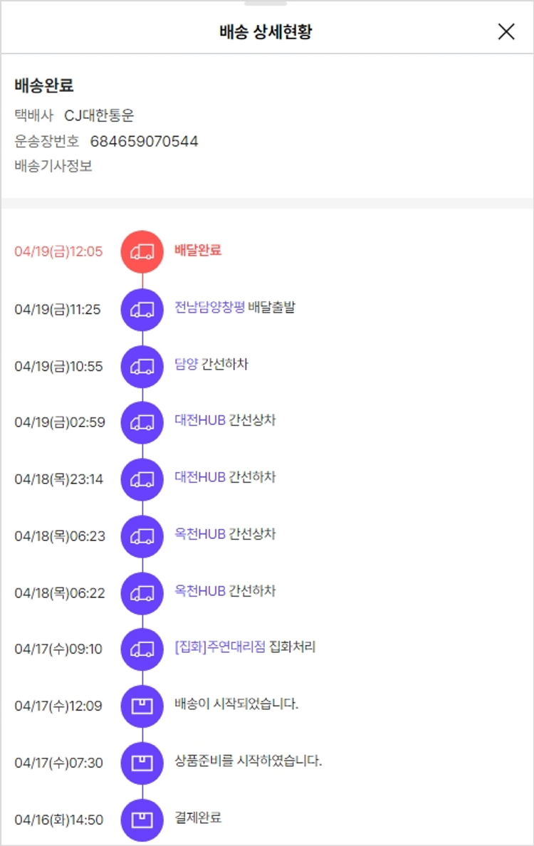534x846 pixels.
Task: Click the red 배달완료 truck icon
Action: pyautogui.click(x=142, y=251)
